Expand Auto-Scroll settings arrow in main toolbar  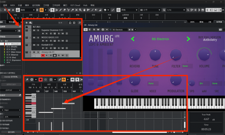tap(46, 10)
